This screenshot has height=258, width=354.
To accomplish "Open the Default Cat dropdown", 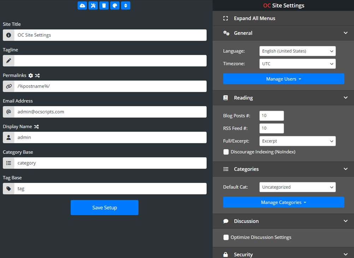I will [x=297, y=187].
